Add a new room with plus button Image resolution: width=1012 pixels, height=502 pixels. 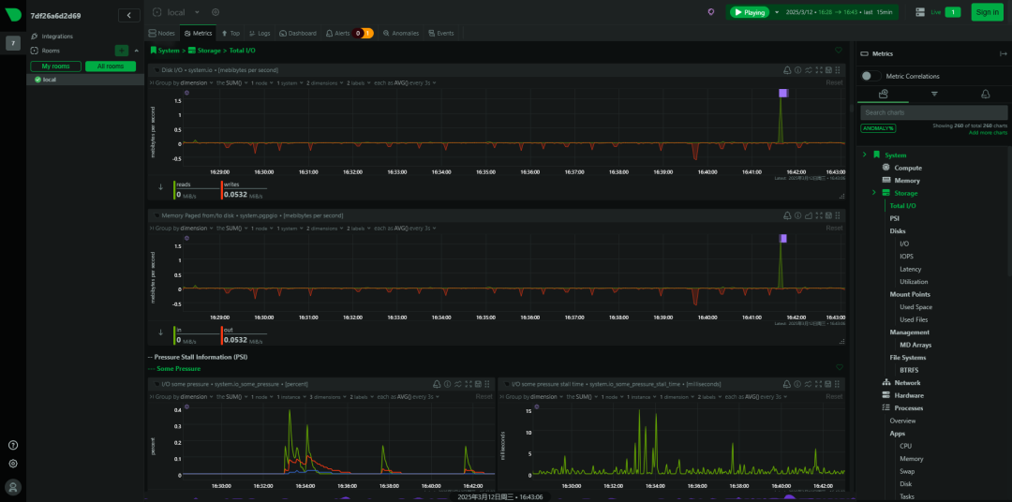click(121, 51)
